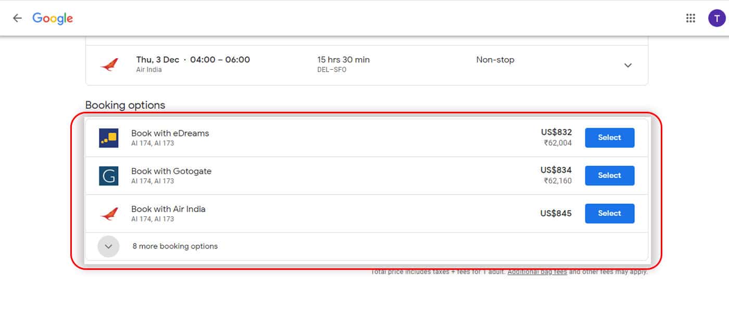
Task: Click the Book with Air India text
Action: [x=168, y=209]
